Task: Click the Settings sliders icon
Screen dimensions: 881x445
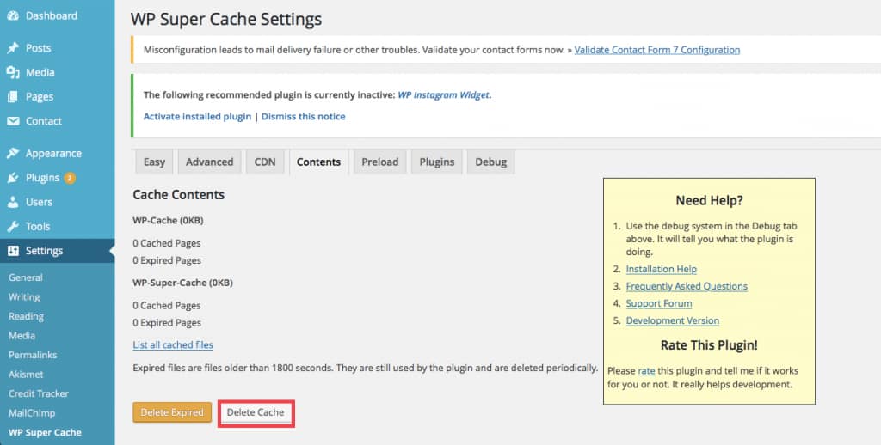Action: pyautogui.click(x=13, y=251)
